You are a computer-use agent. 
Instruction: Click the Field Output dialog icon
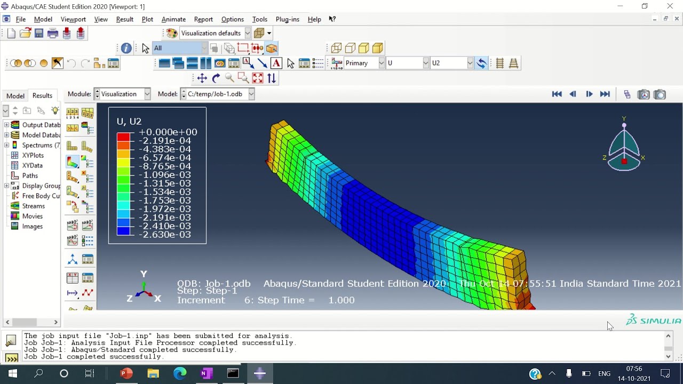click(336, 63)
